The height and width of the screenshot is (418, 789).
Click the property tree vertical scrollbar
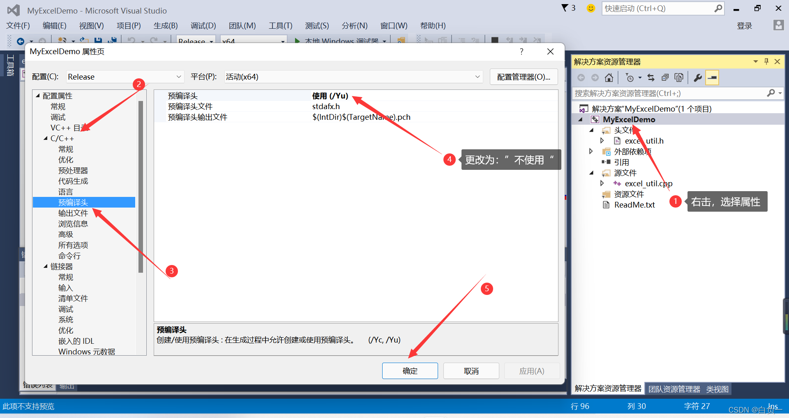click(x=141, y=187)
